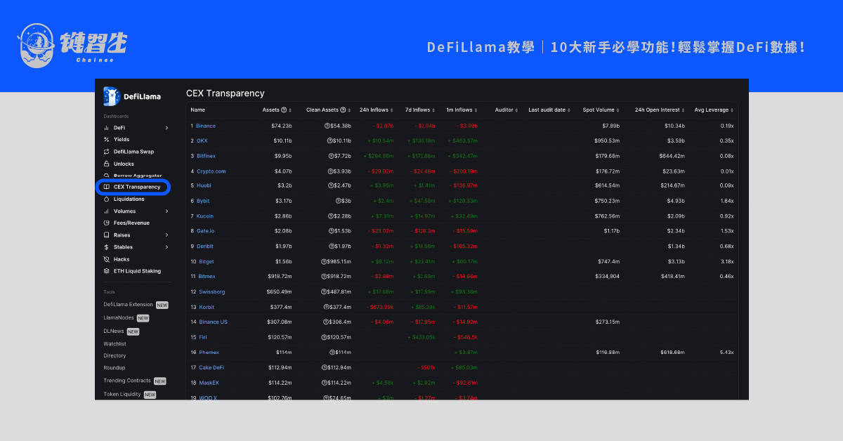The height and width of the screenshot is (441, 843).
Task: Click the DefiLlama llama logo
Action: (x=110, y=96)
